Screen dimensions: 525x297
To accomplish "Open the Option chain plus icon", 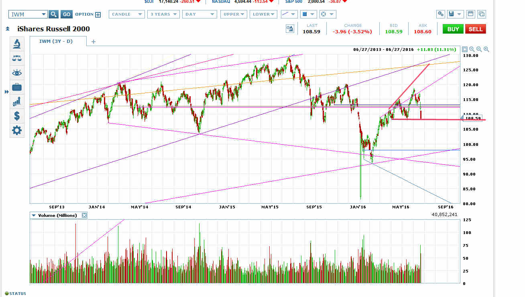I will [x=98, y=14].
